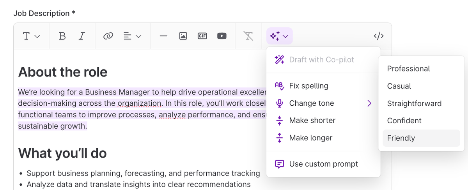Insert a hyperlink using link icon

point(108,36)
